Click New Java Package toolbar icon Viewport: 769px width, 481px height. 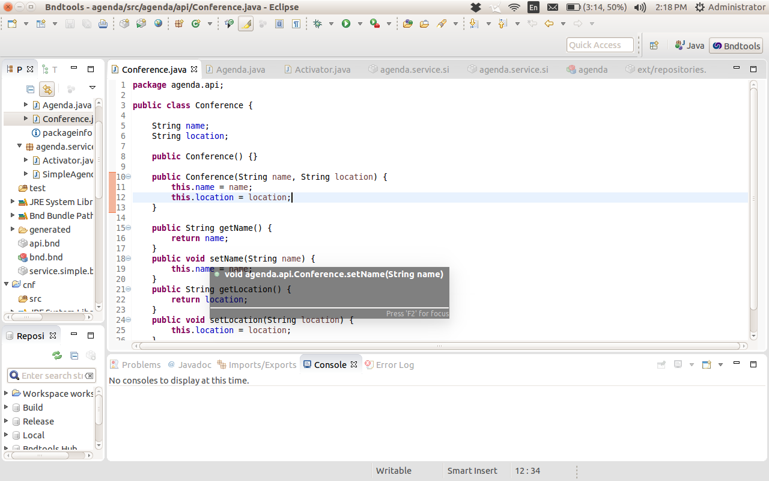click(179, 24)
